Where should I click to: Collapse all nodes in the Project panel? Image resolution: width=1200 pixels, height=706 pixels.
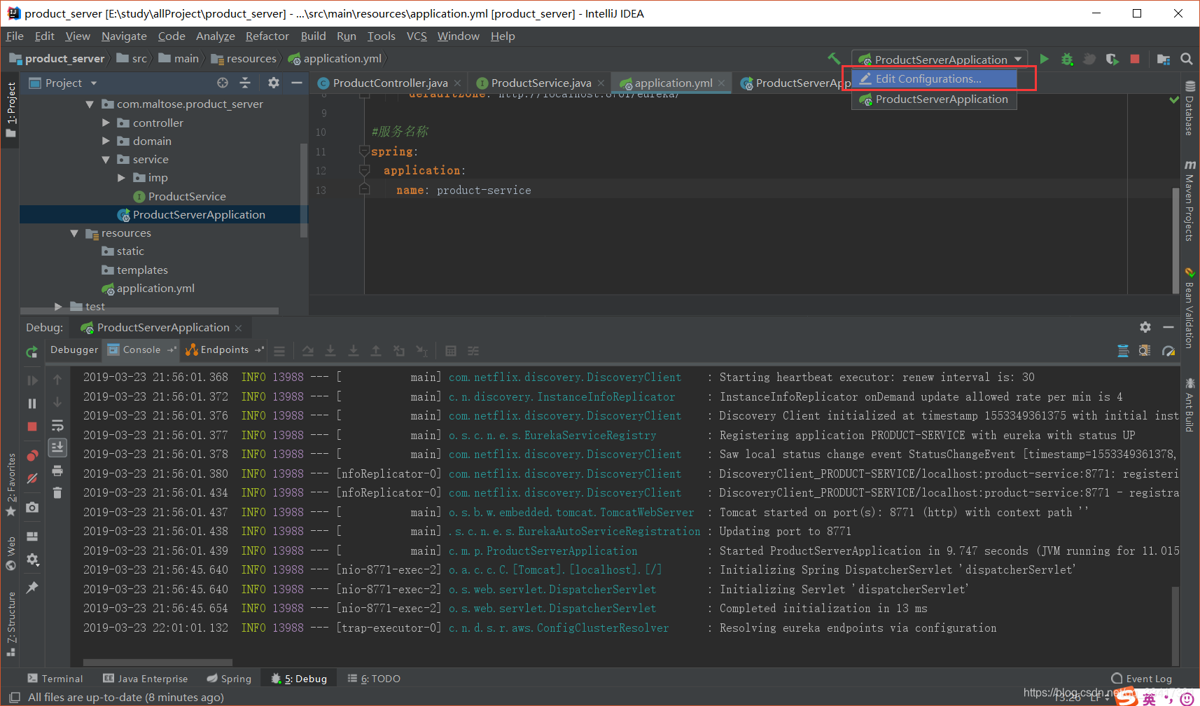[x=245, y=83]
